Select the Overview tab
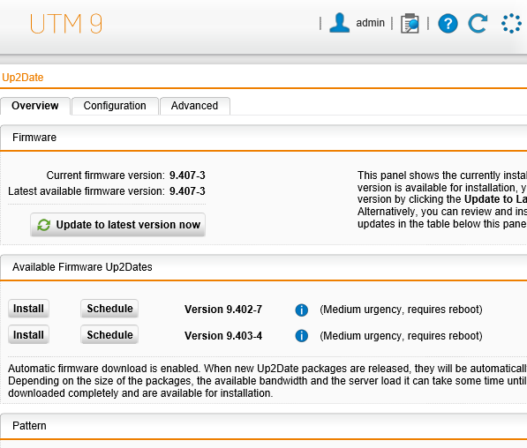The image size is (527, 448). (x=35, y=106)
